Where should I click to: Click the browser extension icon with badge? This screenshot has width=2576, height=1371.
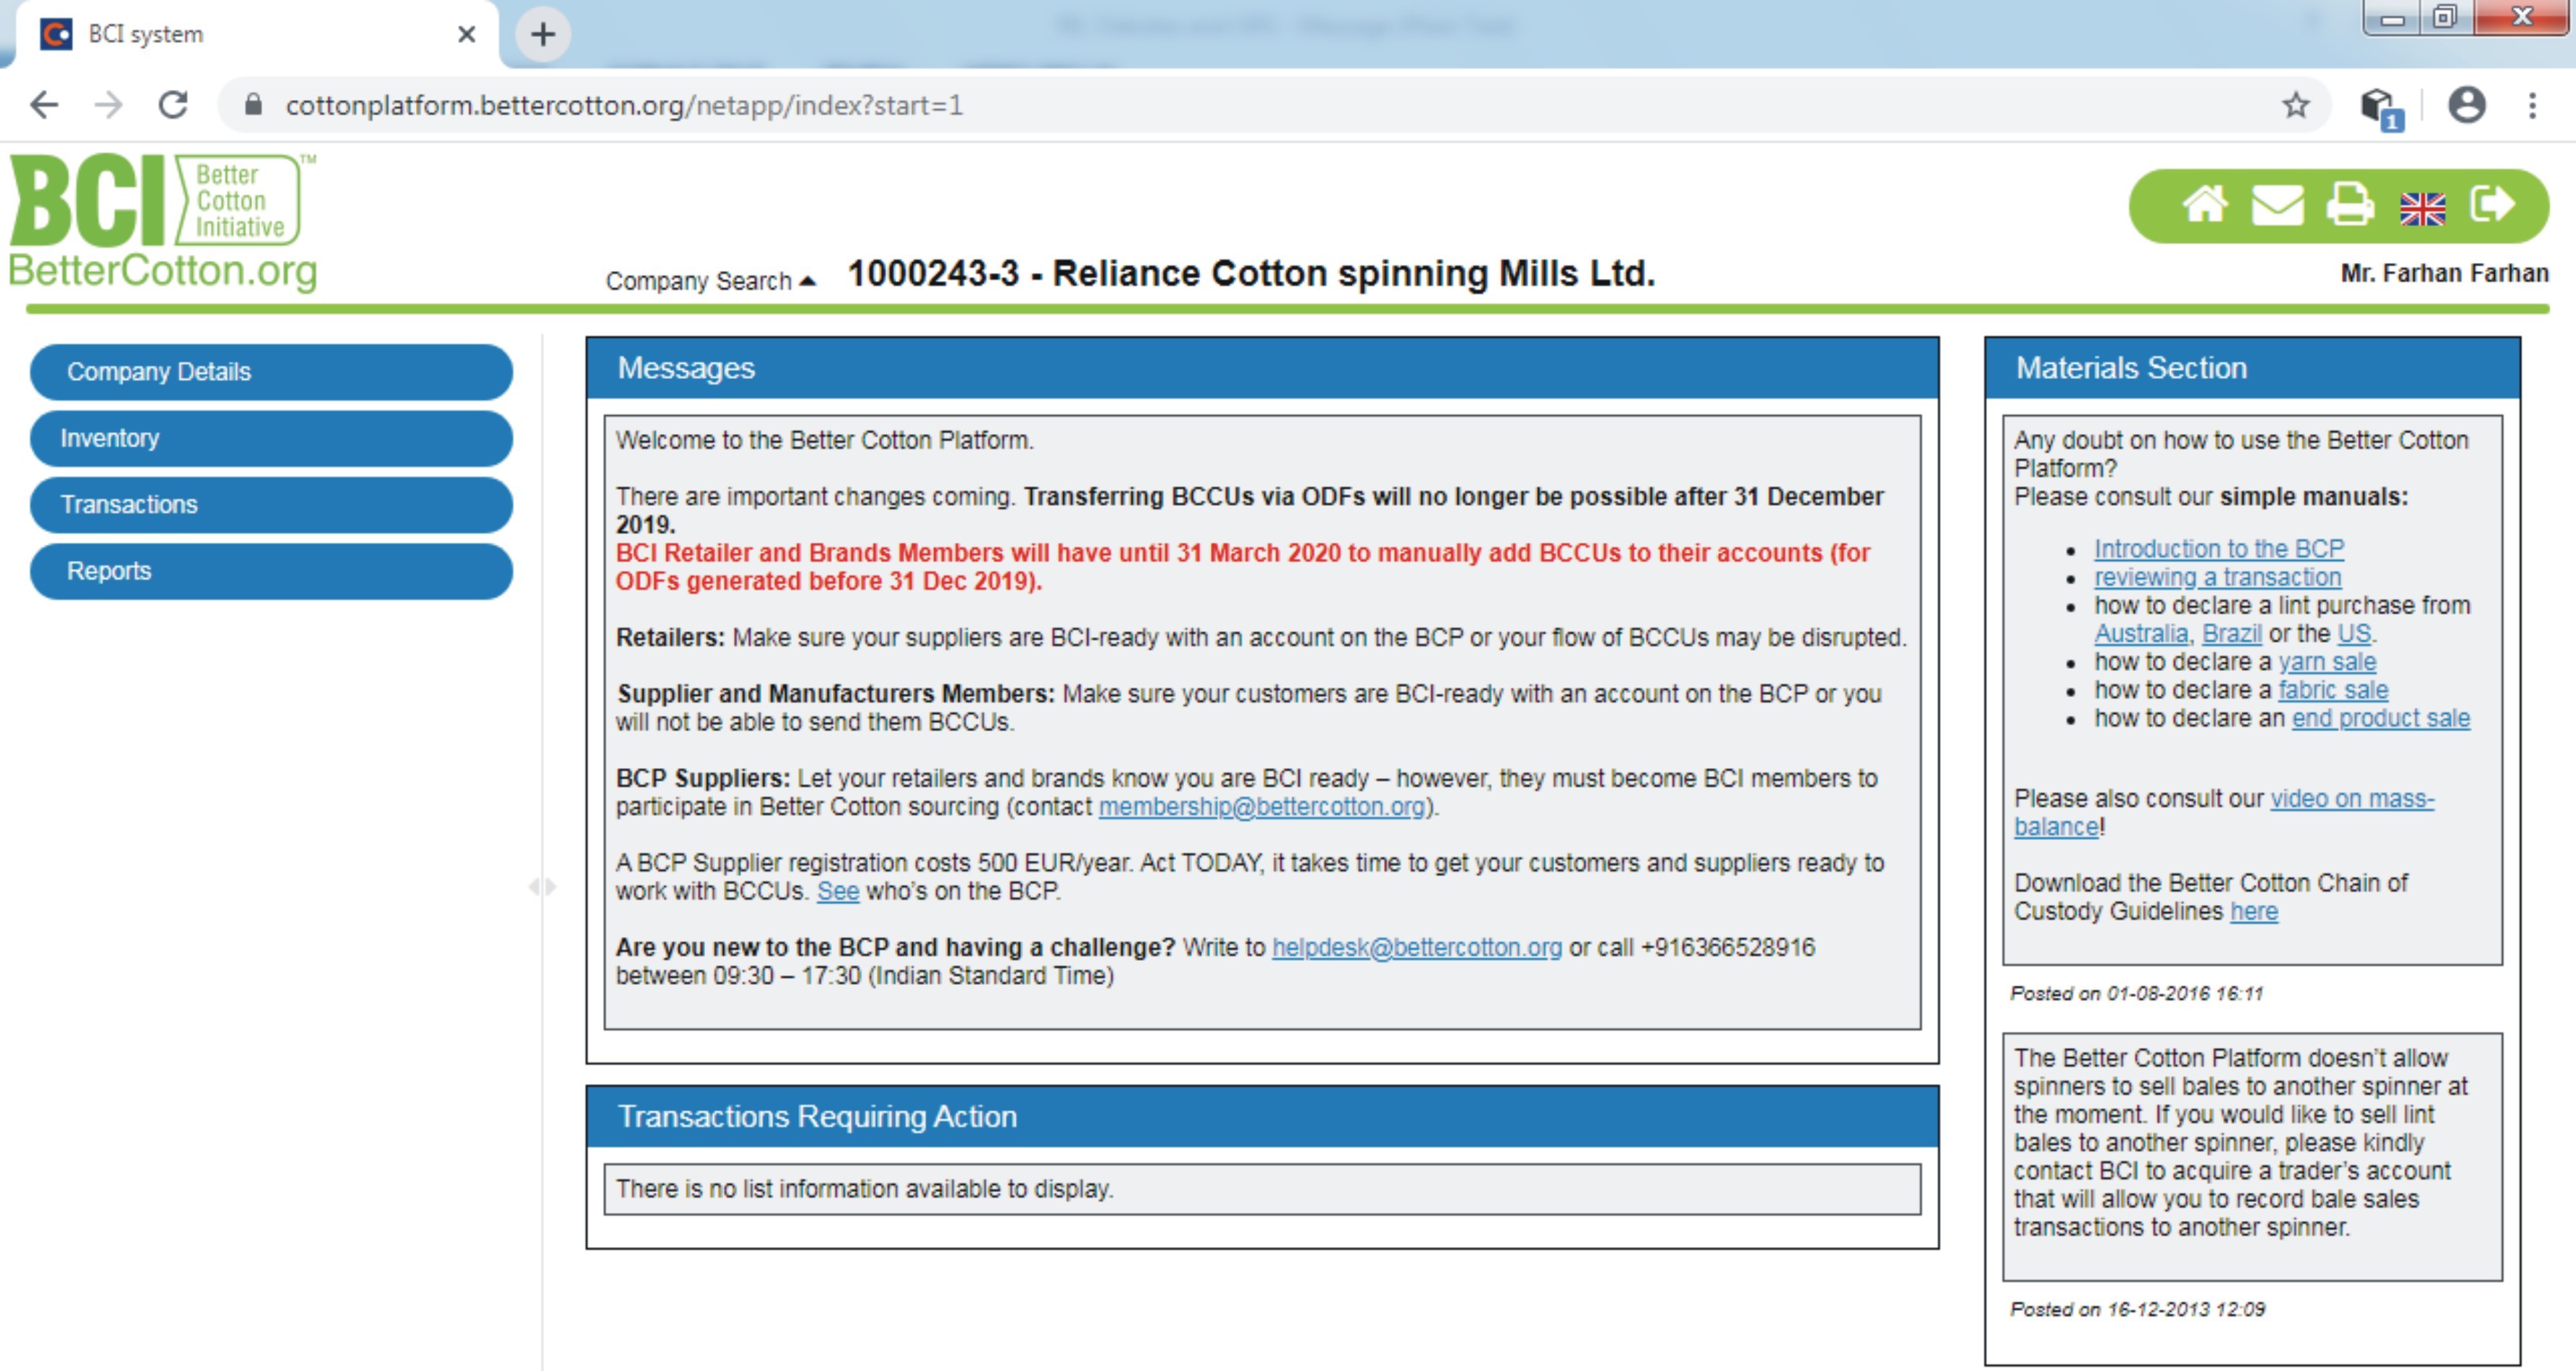tap(2379, 106)
